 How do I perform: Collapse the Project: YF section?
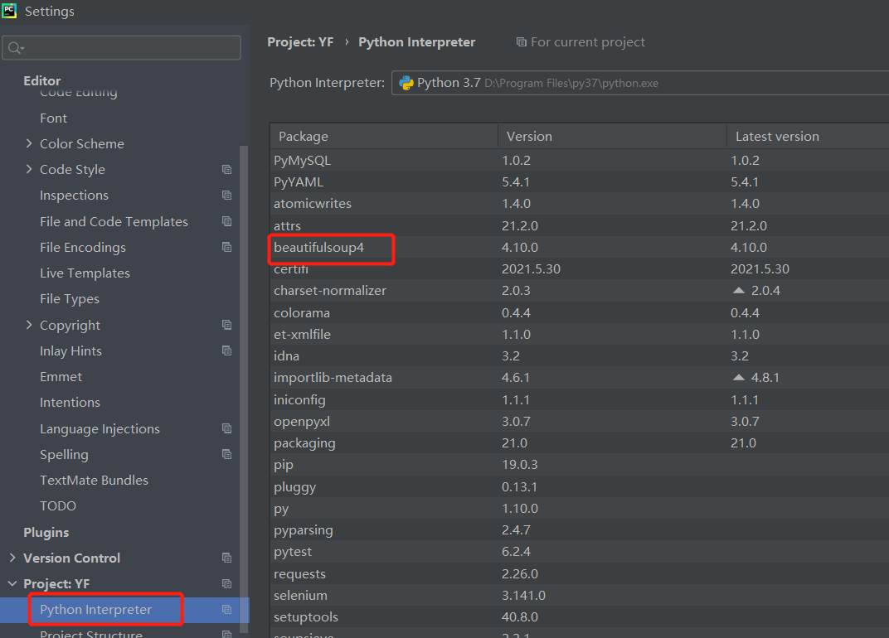coord(12,583)
